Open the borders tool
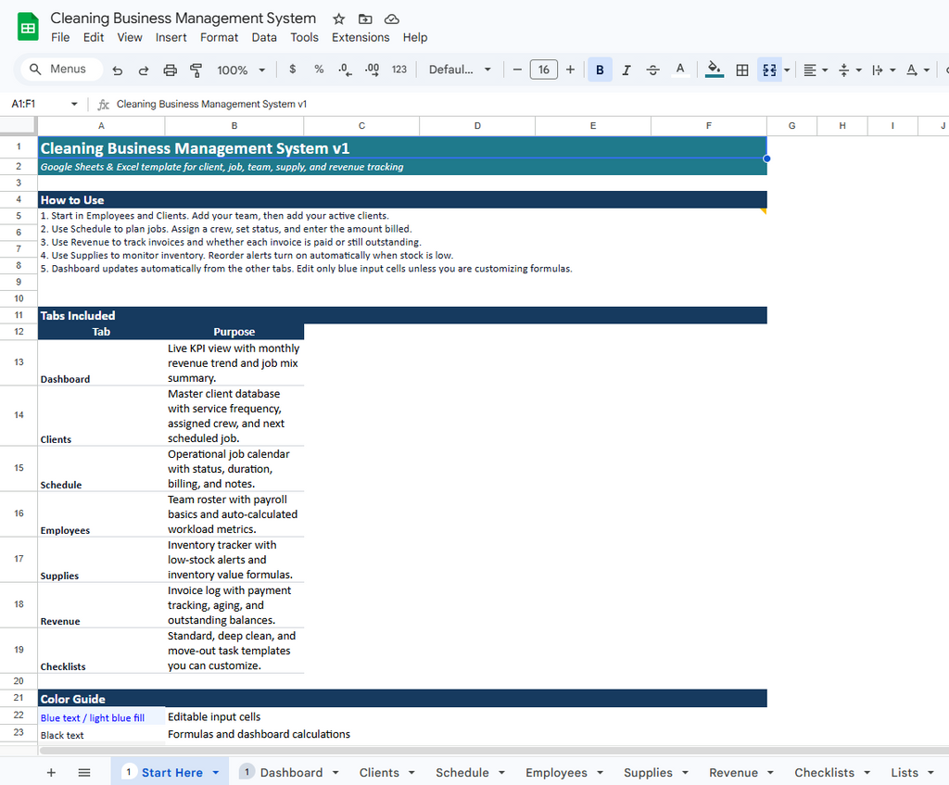 tap(742, 70)
